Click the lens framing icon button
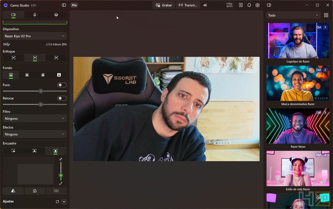Screen dimensions: 333x209 [x=56, y=191]
